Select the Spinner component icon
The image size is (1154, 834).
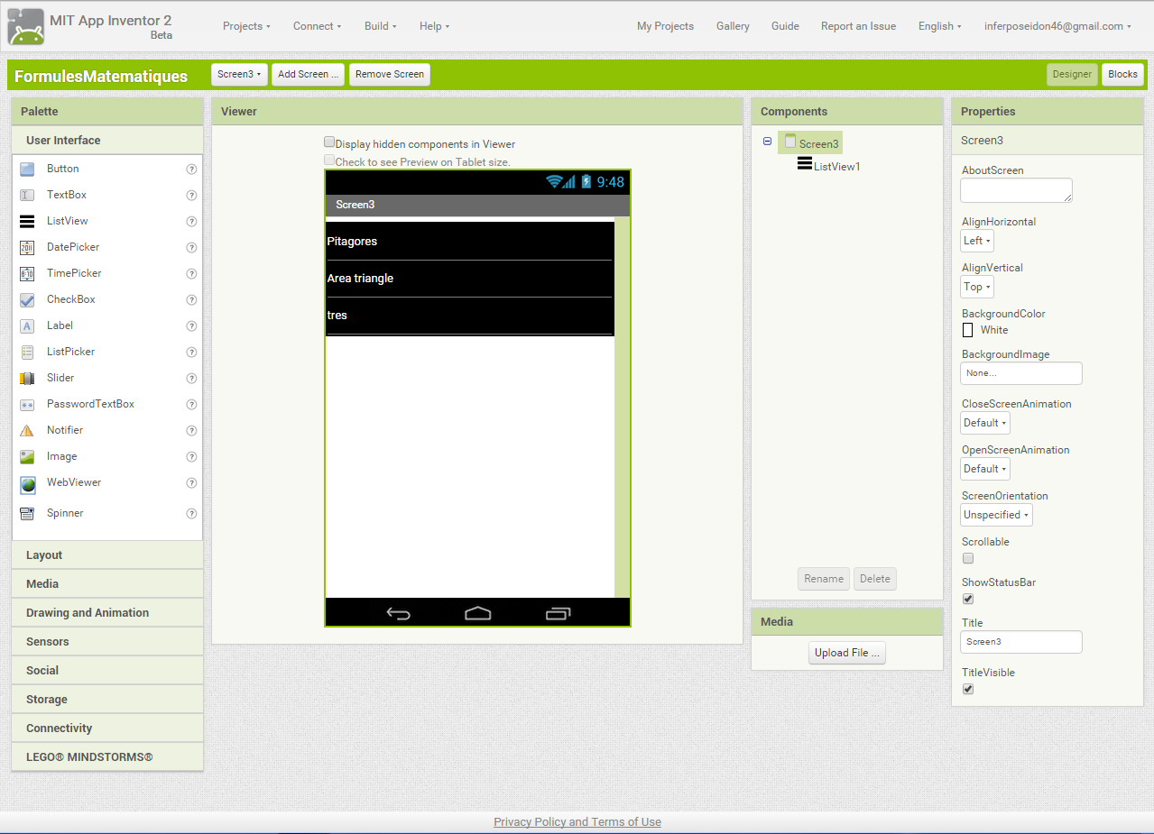pos(27,514)
